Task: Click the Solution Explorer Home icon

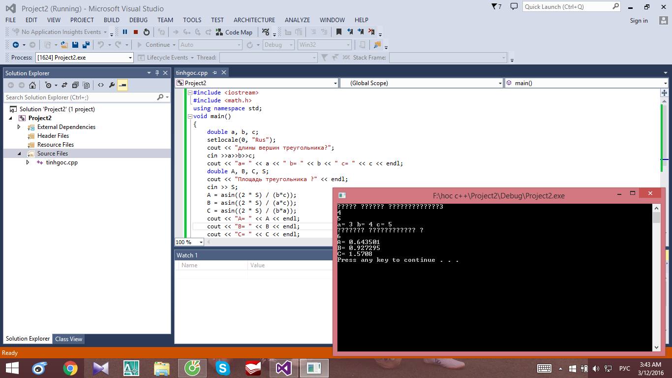Action: pos(32,85)
